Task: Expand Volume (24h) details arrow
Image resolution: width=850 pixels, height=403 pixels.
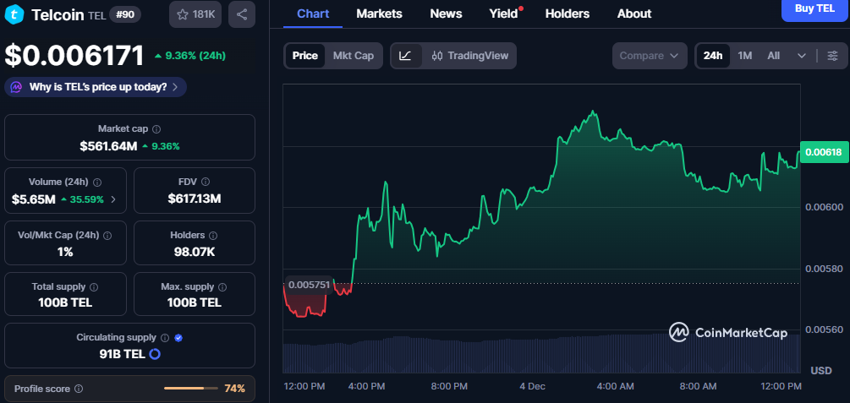Action: (x=114, y=200)
